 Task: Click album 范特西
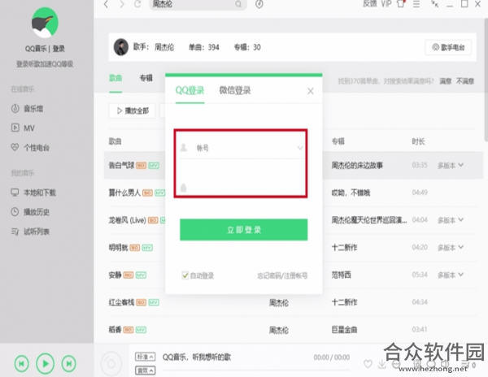point(341,275)
